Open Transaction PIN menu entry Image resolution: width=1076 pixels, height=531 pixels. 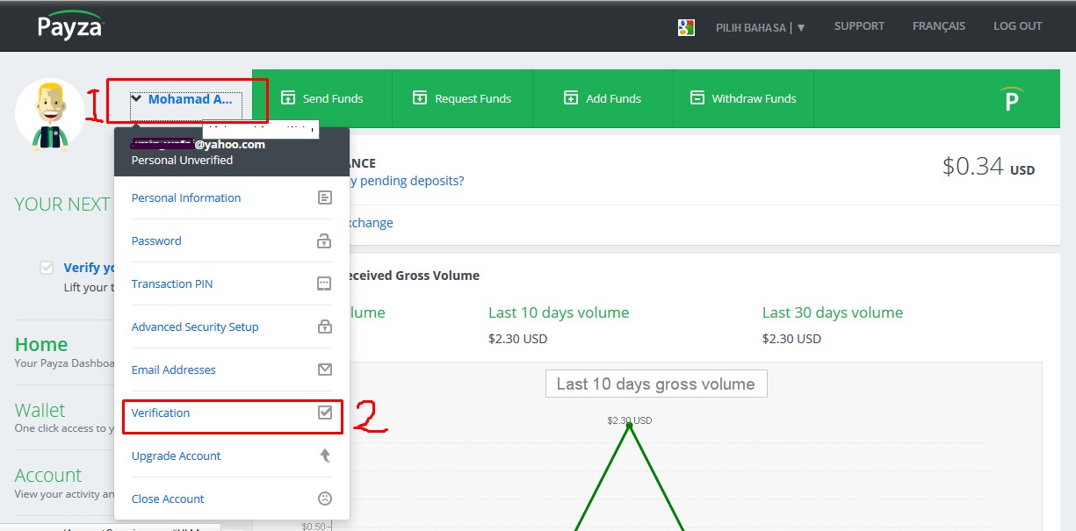232,283
